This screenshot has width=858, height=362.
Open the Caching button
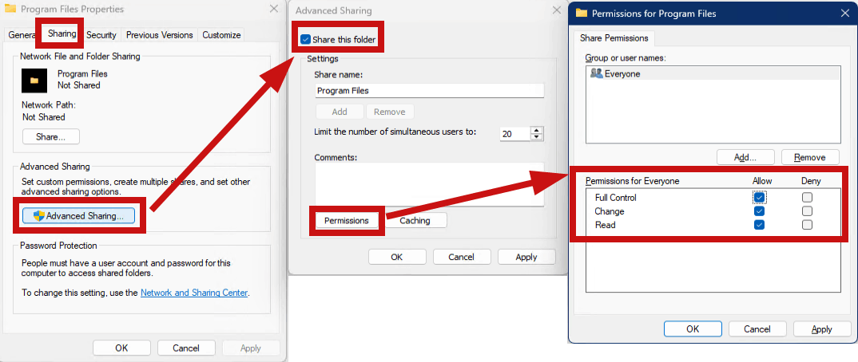click(415, 221)
